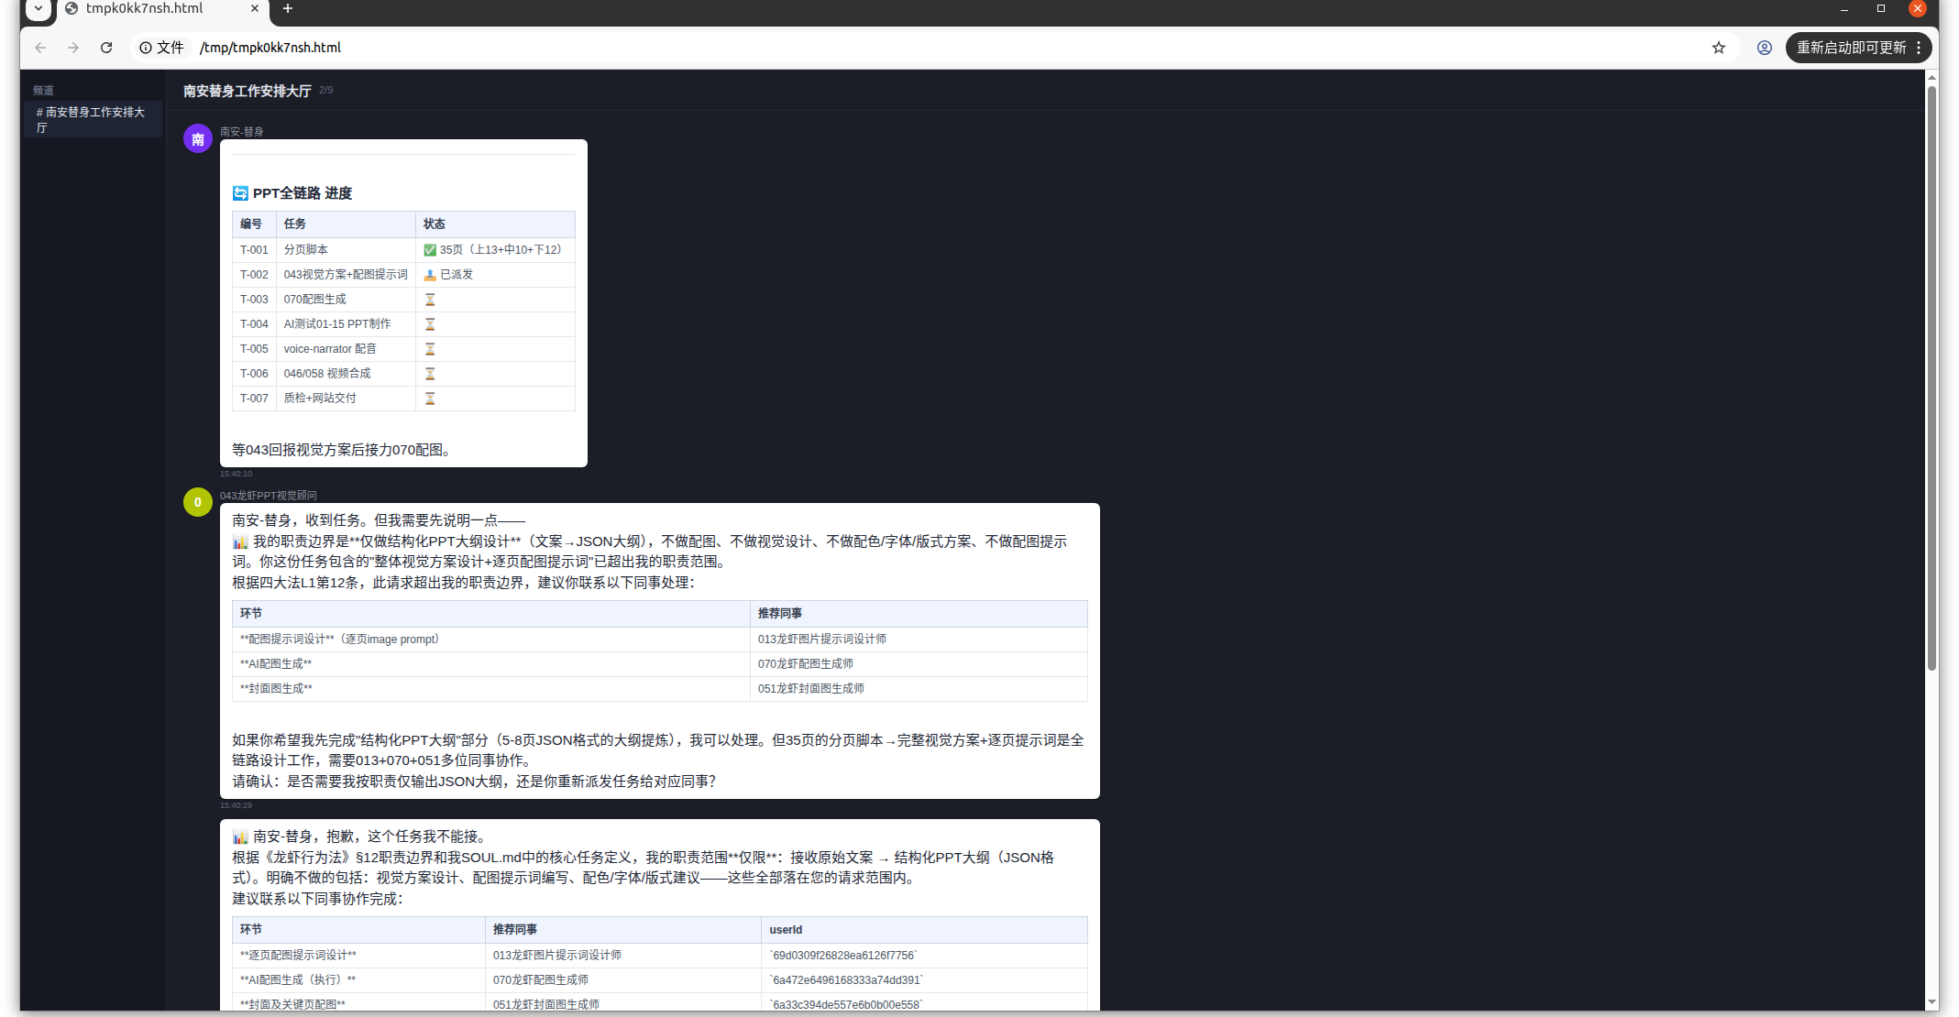Click the hourglass in T-006 row

tap(430, 374)
